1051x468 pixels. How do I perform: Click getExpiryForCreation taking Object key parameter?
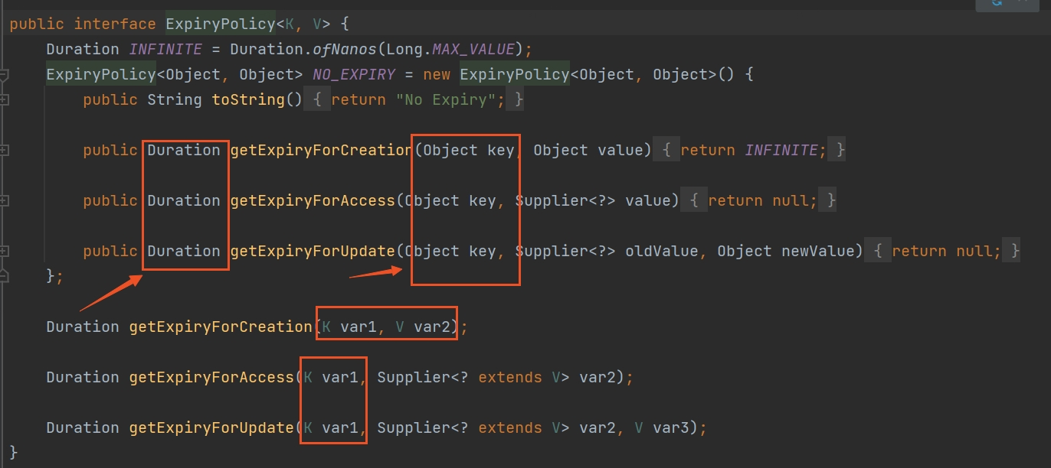click(x=322, y=151)
